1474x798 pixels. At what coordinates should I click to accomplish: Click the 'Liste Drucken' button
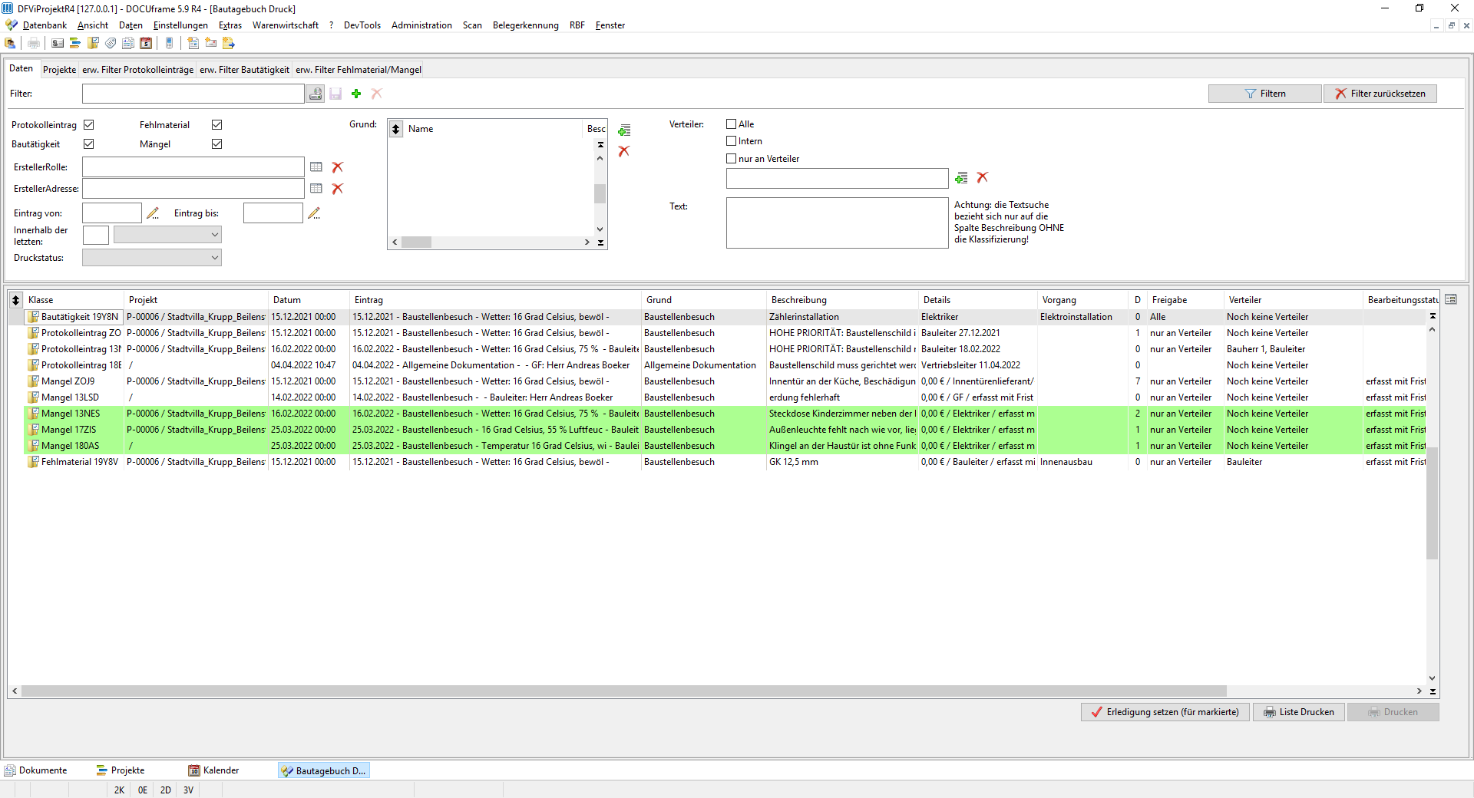pos(1298,712)
